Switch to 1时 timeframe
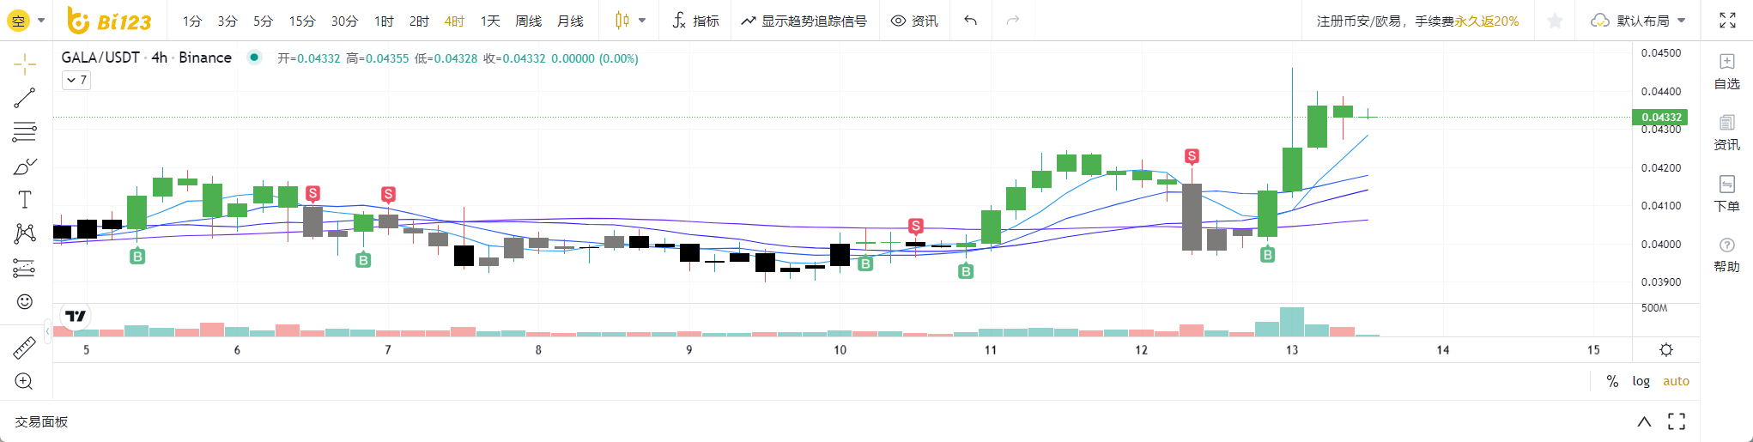Image resolution: width=1753 pixels, height=442 pixels. (384, 21)
